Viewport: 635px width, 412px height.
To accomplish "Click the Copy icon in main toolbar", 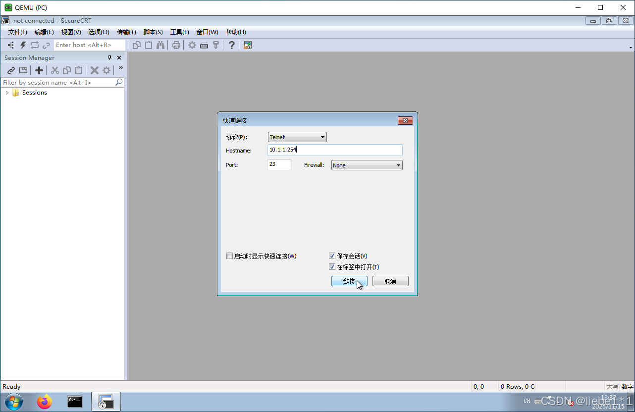I will coord(137,45).
